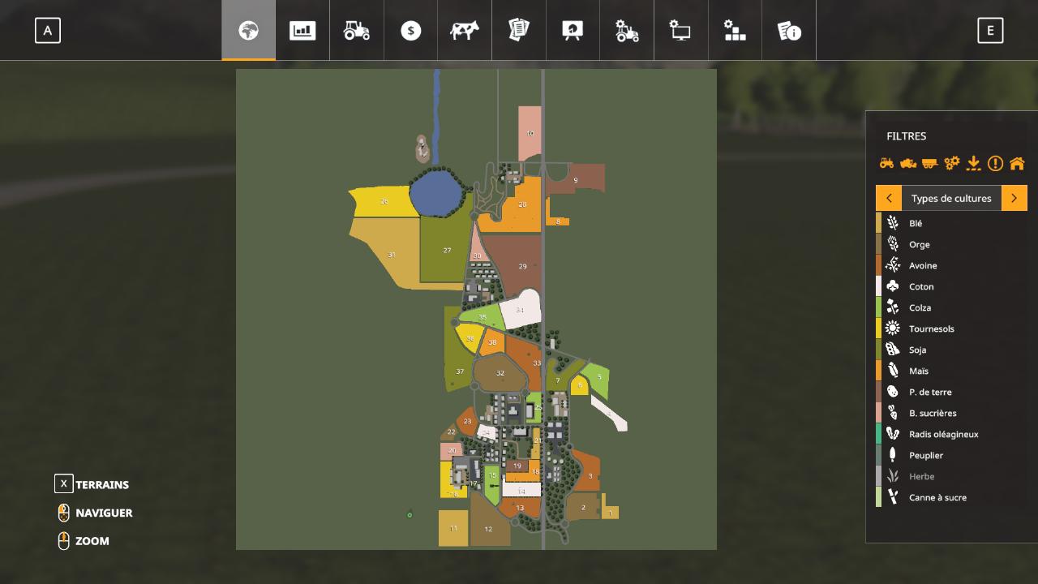
Task: Click the Types de cultures label
Action: pos(951,198)
